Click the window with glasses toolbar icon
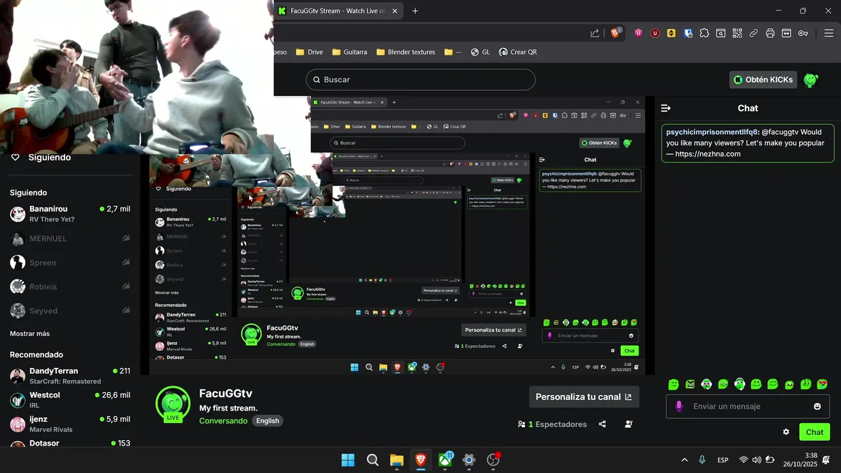Screen dimensions: 841x473 pos(786,33)
